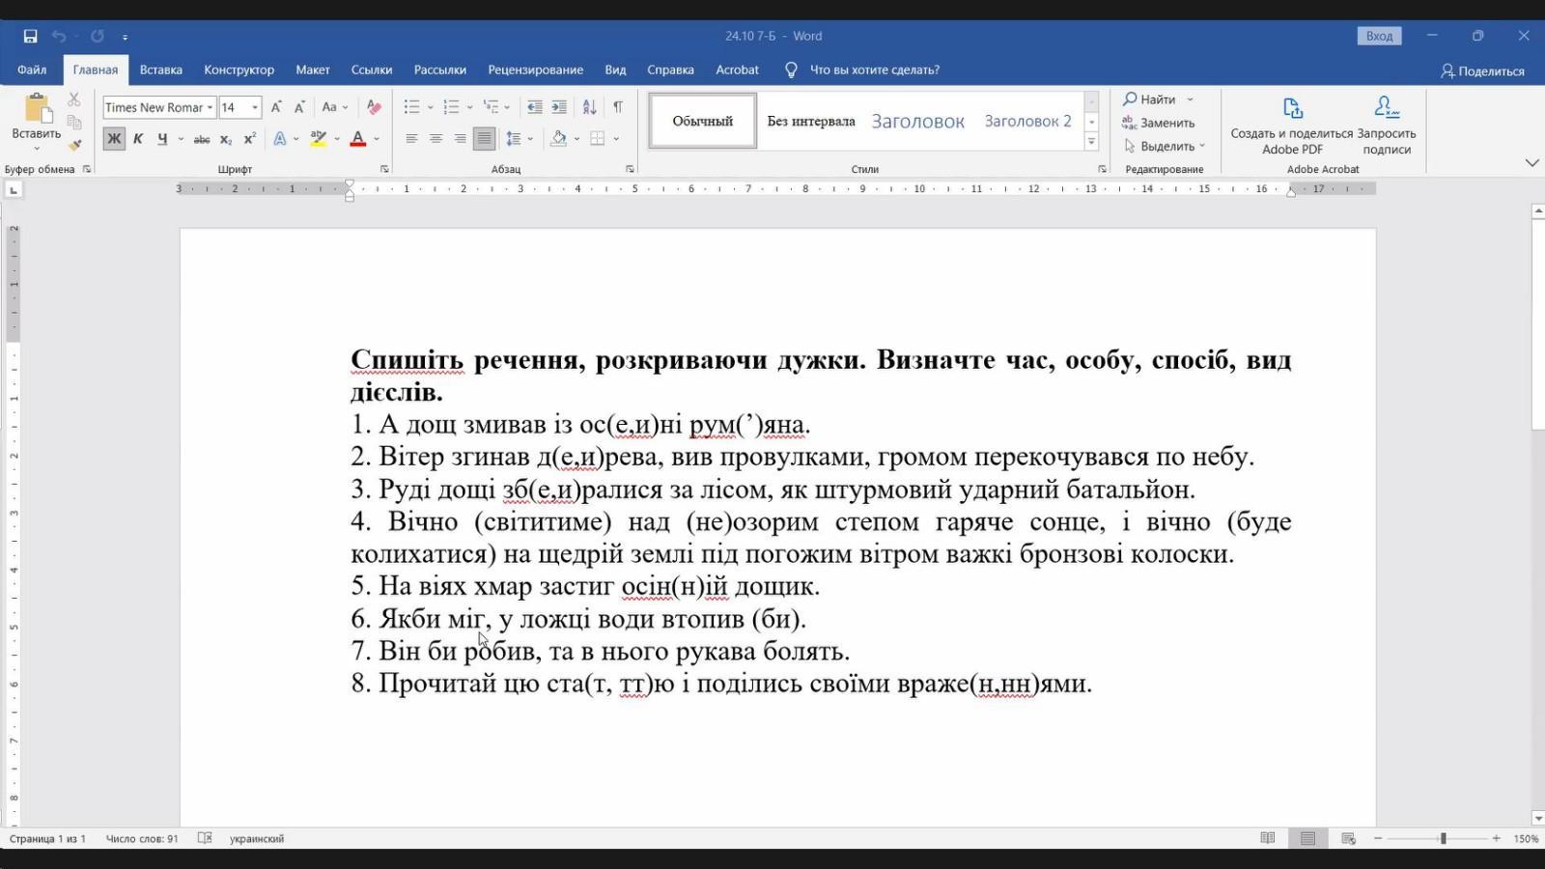Switch to the Acrobat tab
This screenshot has height=869, width=1545.
click(737, 70)
